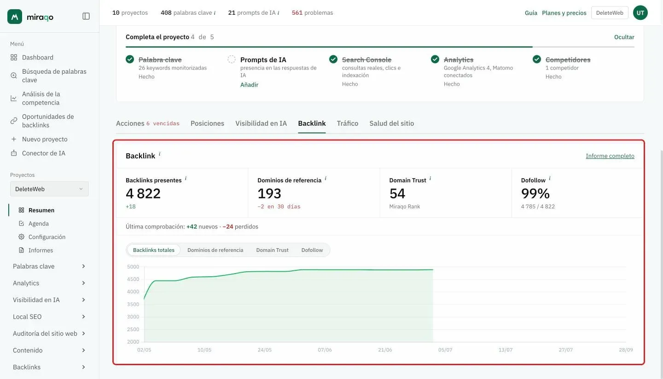Click info icon next to Dominios de referencia
The height and width of the screenshot is (379, 663).
[326, 178]
